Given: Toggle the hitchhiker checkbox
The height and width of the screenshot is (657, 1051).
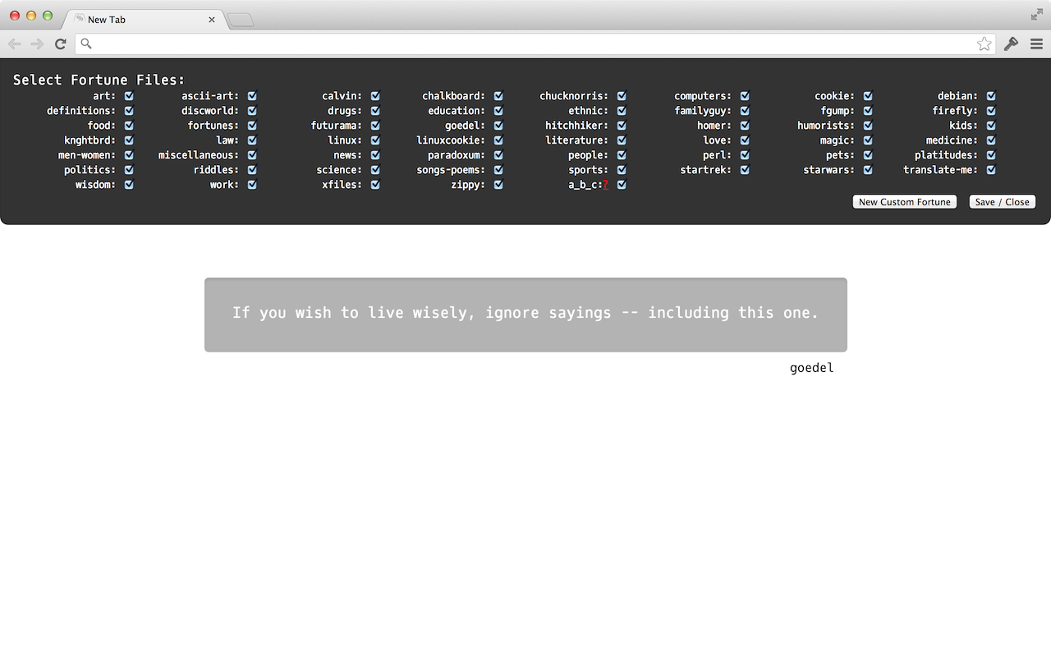Looking at the screenshot, I should point(622,126).
